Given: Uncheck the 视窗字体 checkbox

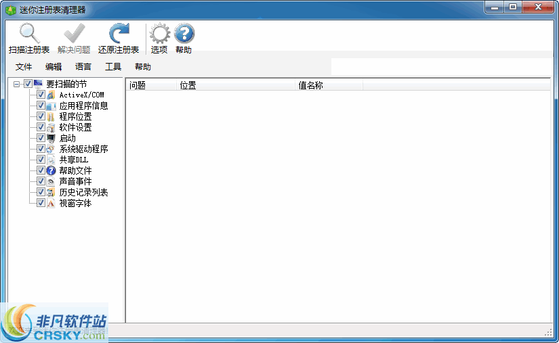Looking at the screenshot, I should 41,203.
